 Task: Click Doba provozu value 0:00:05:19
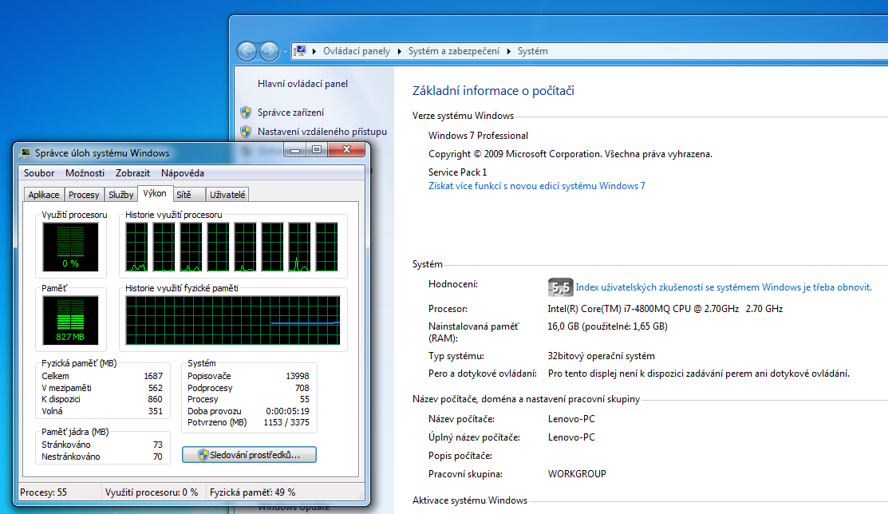coord(288,411)
